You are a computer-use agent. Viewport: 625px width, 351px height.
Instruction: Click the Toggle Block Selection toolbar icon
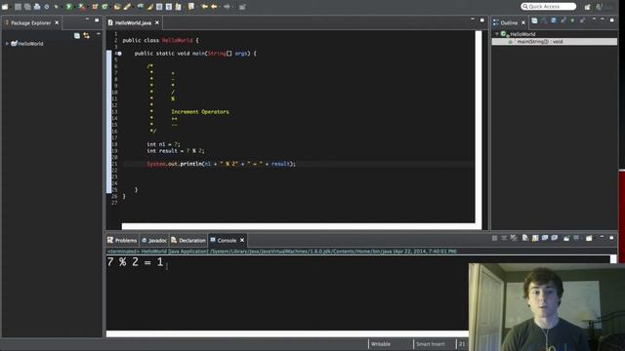pos(159,7)
